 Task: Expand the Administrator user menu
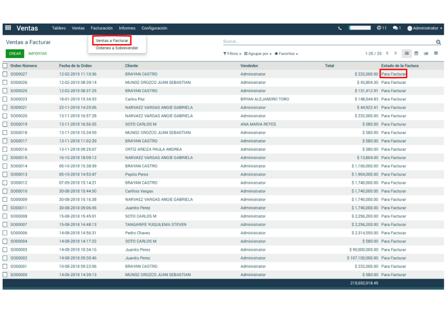[x=425, y=28]
